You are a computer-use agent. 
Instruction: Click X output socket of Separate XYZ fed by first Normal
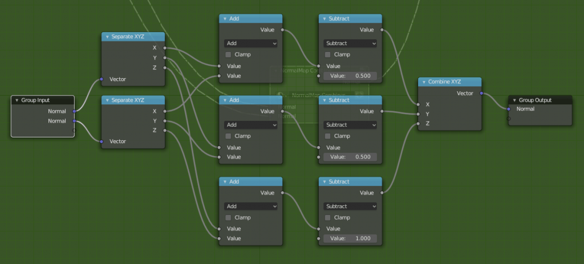(165, 48)
